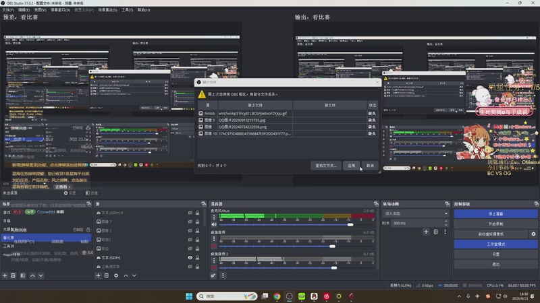Undock the sources panel via float icon
Screen dimensions: 540x303
pyautogui.click(x=204, y=204)
